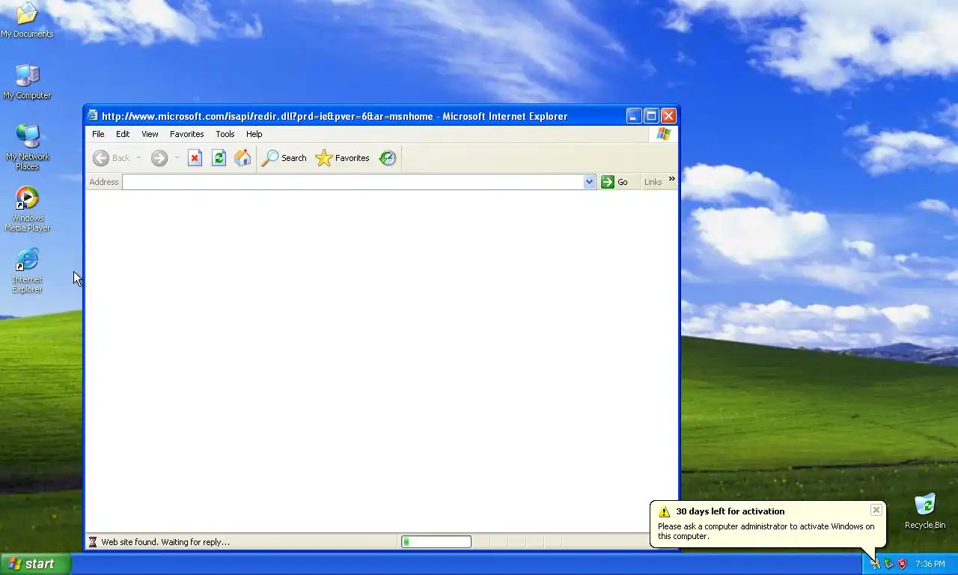Stop page loading with the red X button

coord(195,158)
